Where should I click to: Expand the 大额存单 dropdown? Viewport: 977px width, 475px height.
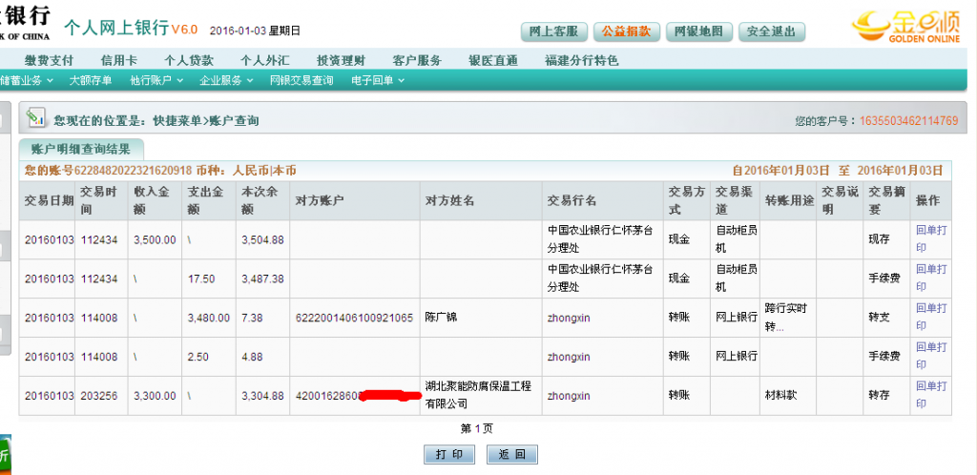91,81
